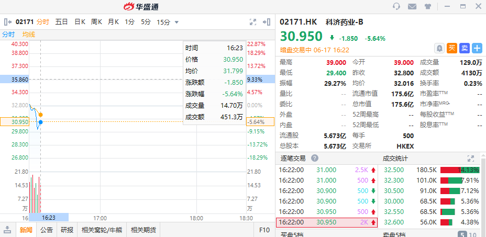
Task: Click stock code 02171.HK title
Action: [298, 22]
